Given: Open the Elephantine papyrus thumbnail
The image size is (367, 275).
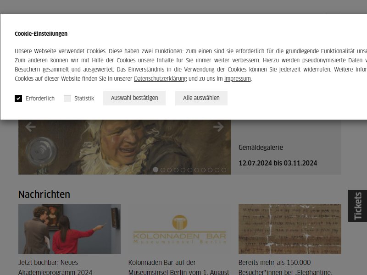Looking at the screenshot, I should (290, 229).
